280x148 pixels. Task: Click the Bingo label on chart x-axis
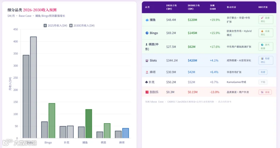point(48,142)
